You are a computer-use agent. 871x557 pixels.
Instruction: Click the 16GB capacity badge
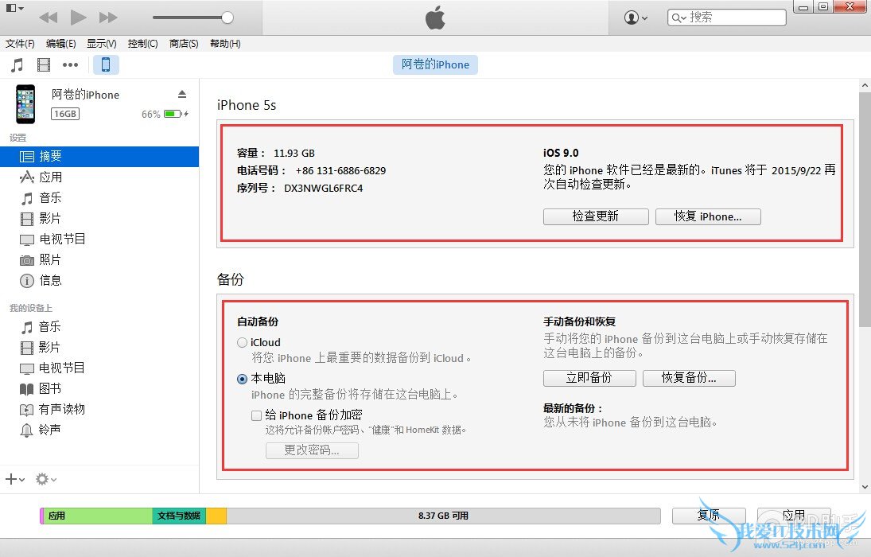[65, 114]
